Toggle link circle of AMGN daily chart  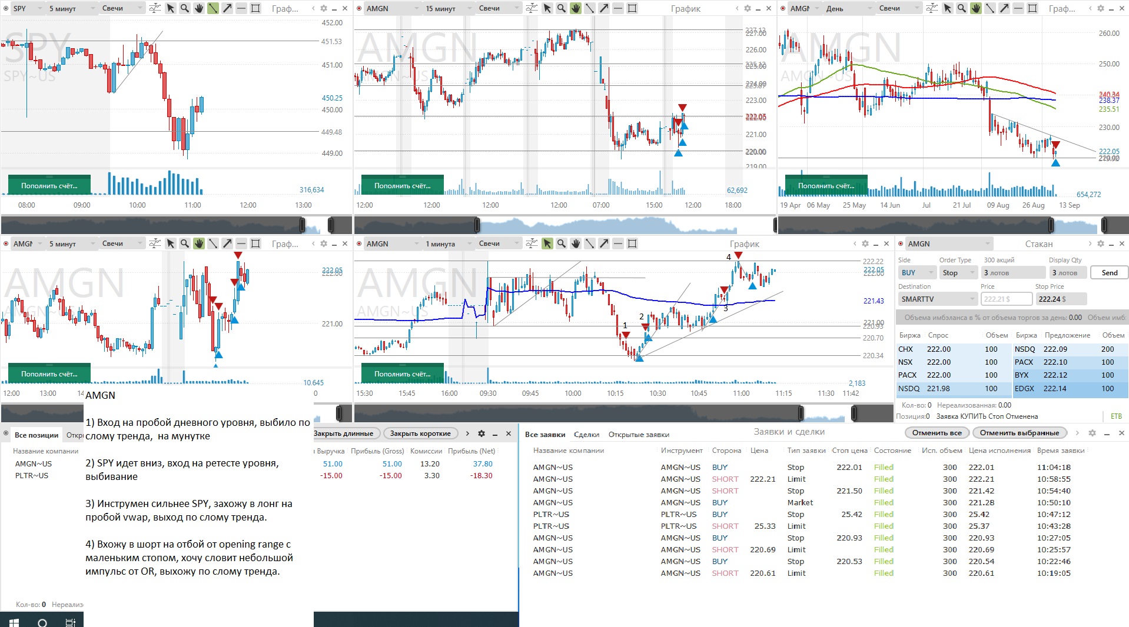[x=783, y=8]
